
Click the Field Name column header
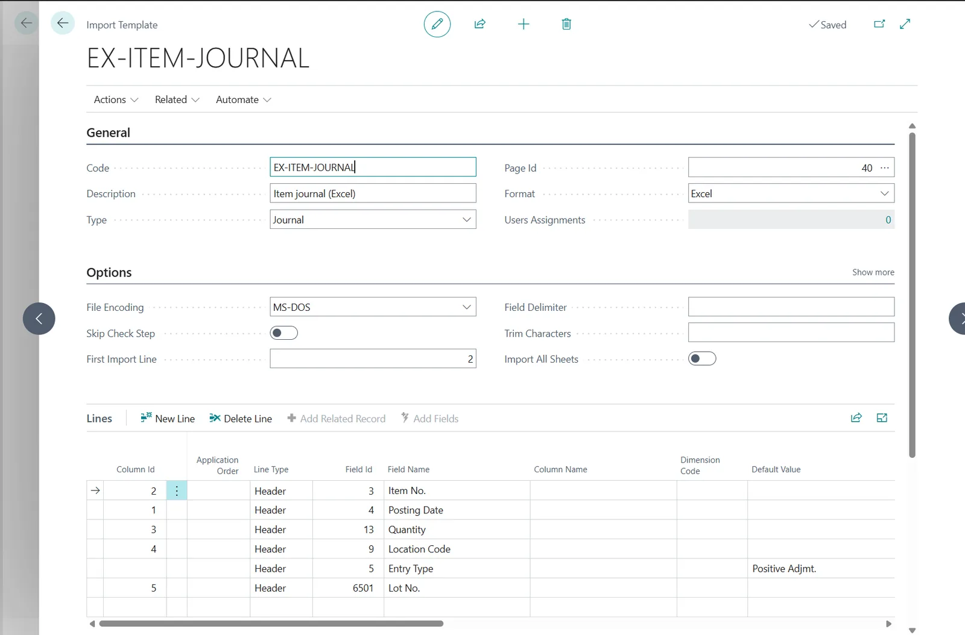[408, 469]
